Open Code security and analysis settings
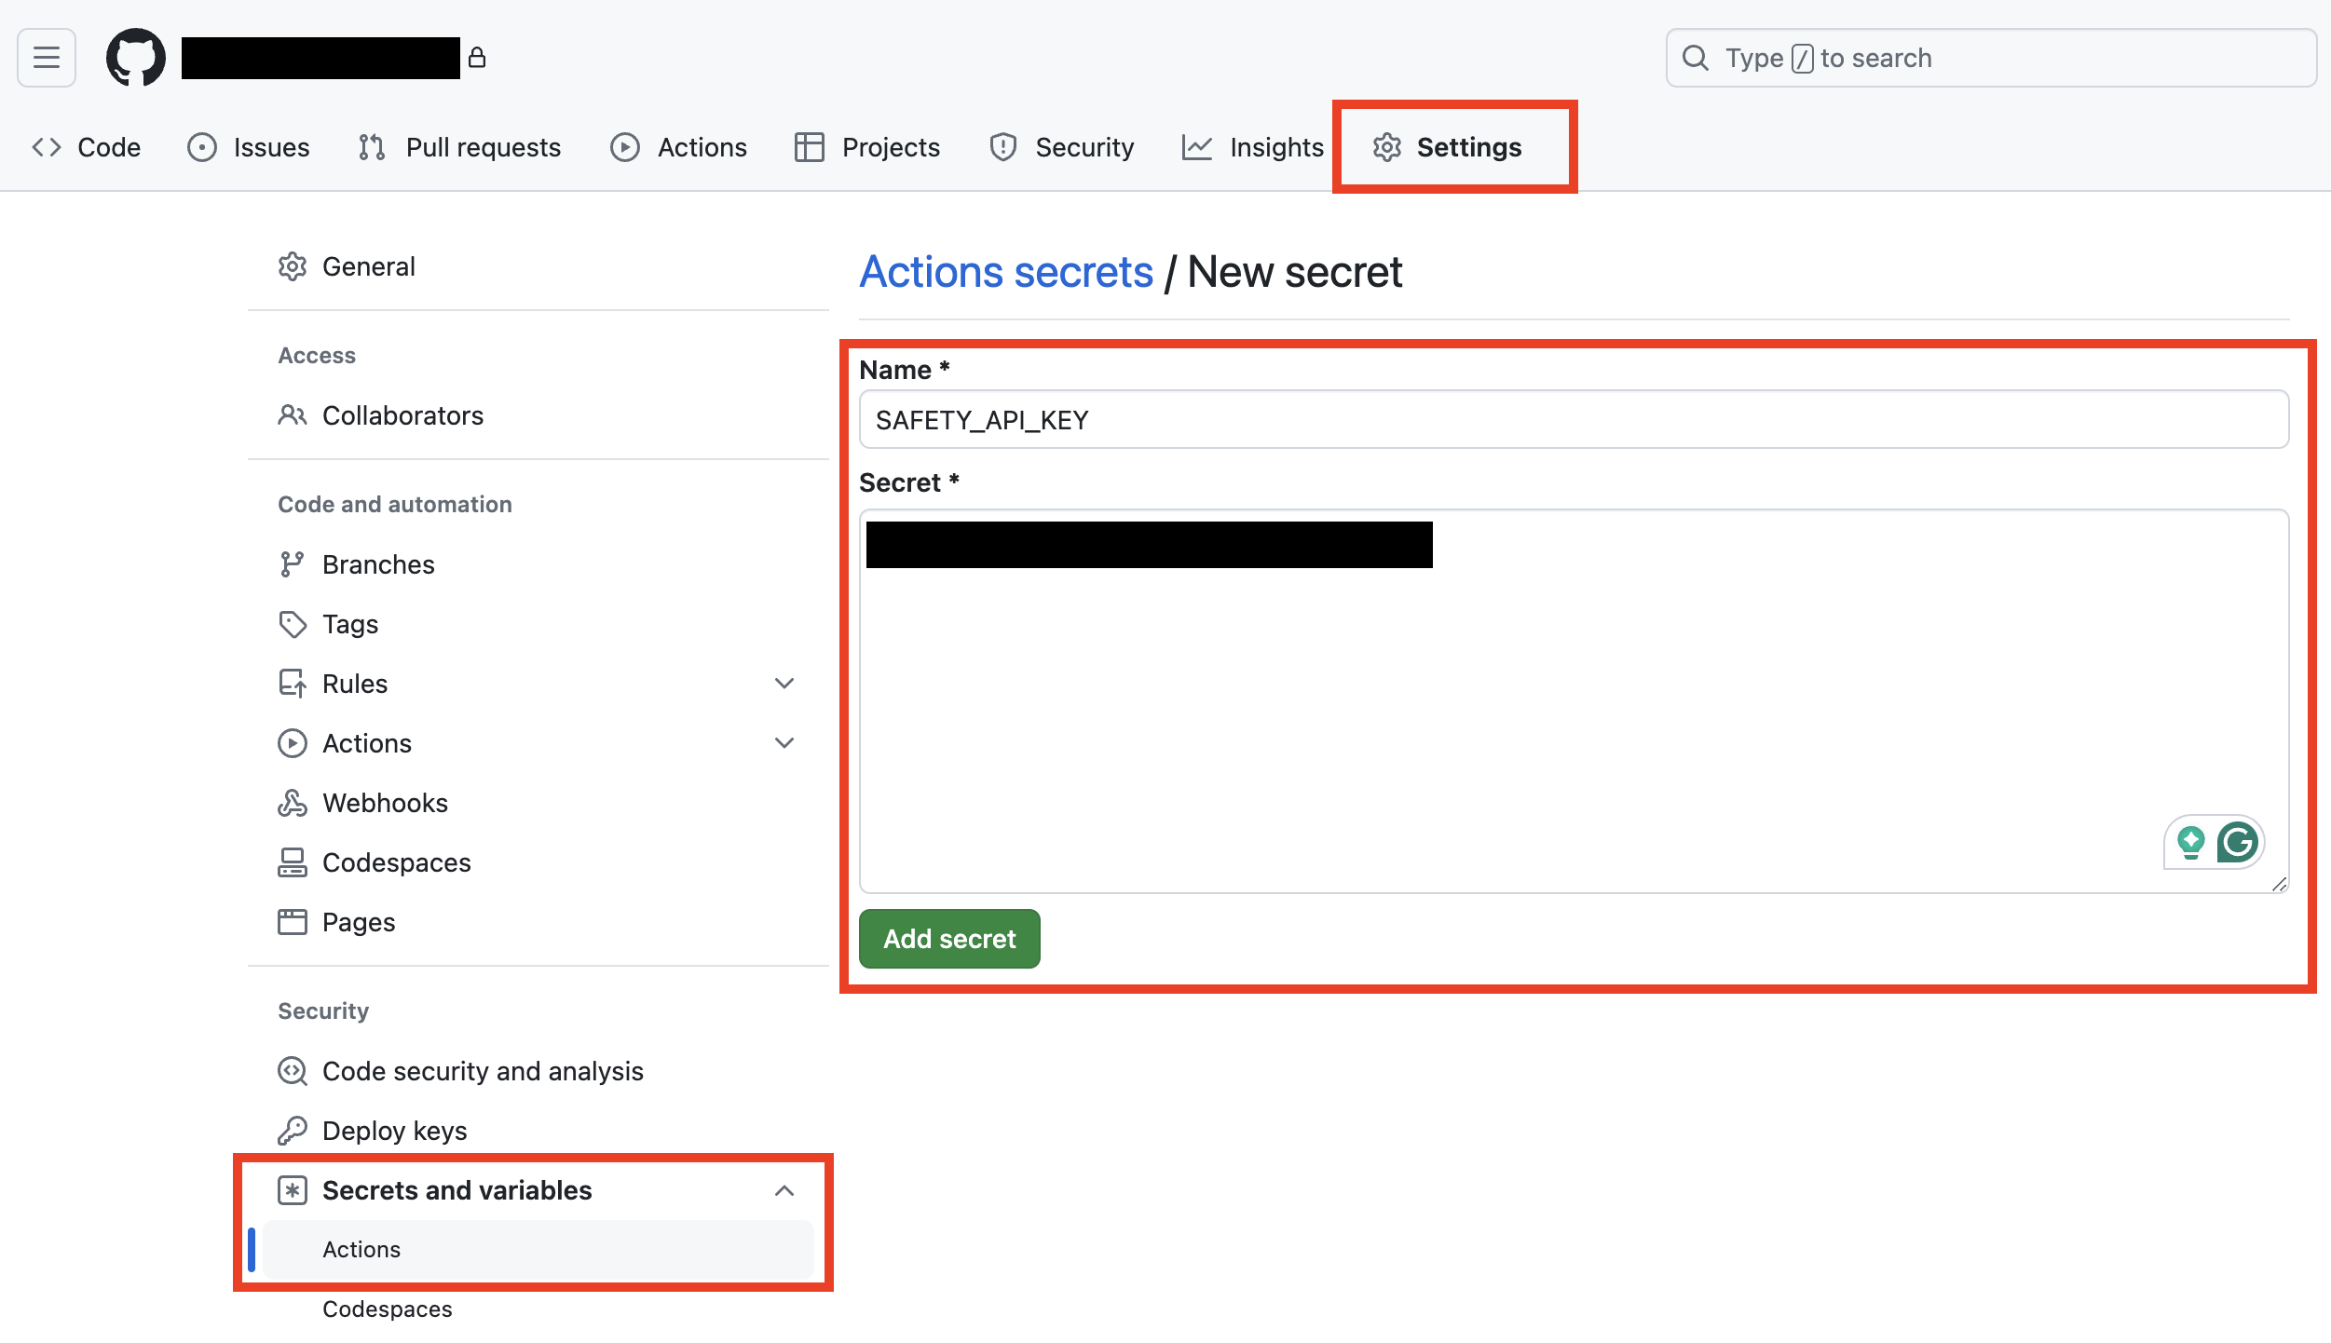Image resolution: width=2331 pixels, height=1343 pixels. 483,1071
